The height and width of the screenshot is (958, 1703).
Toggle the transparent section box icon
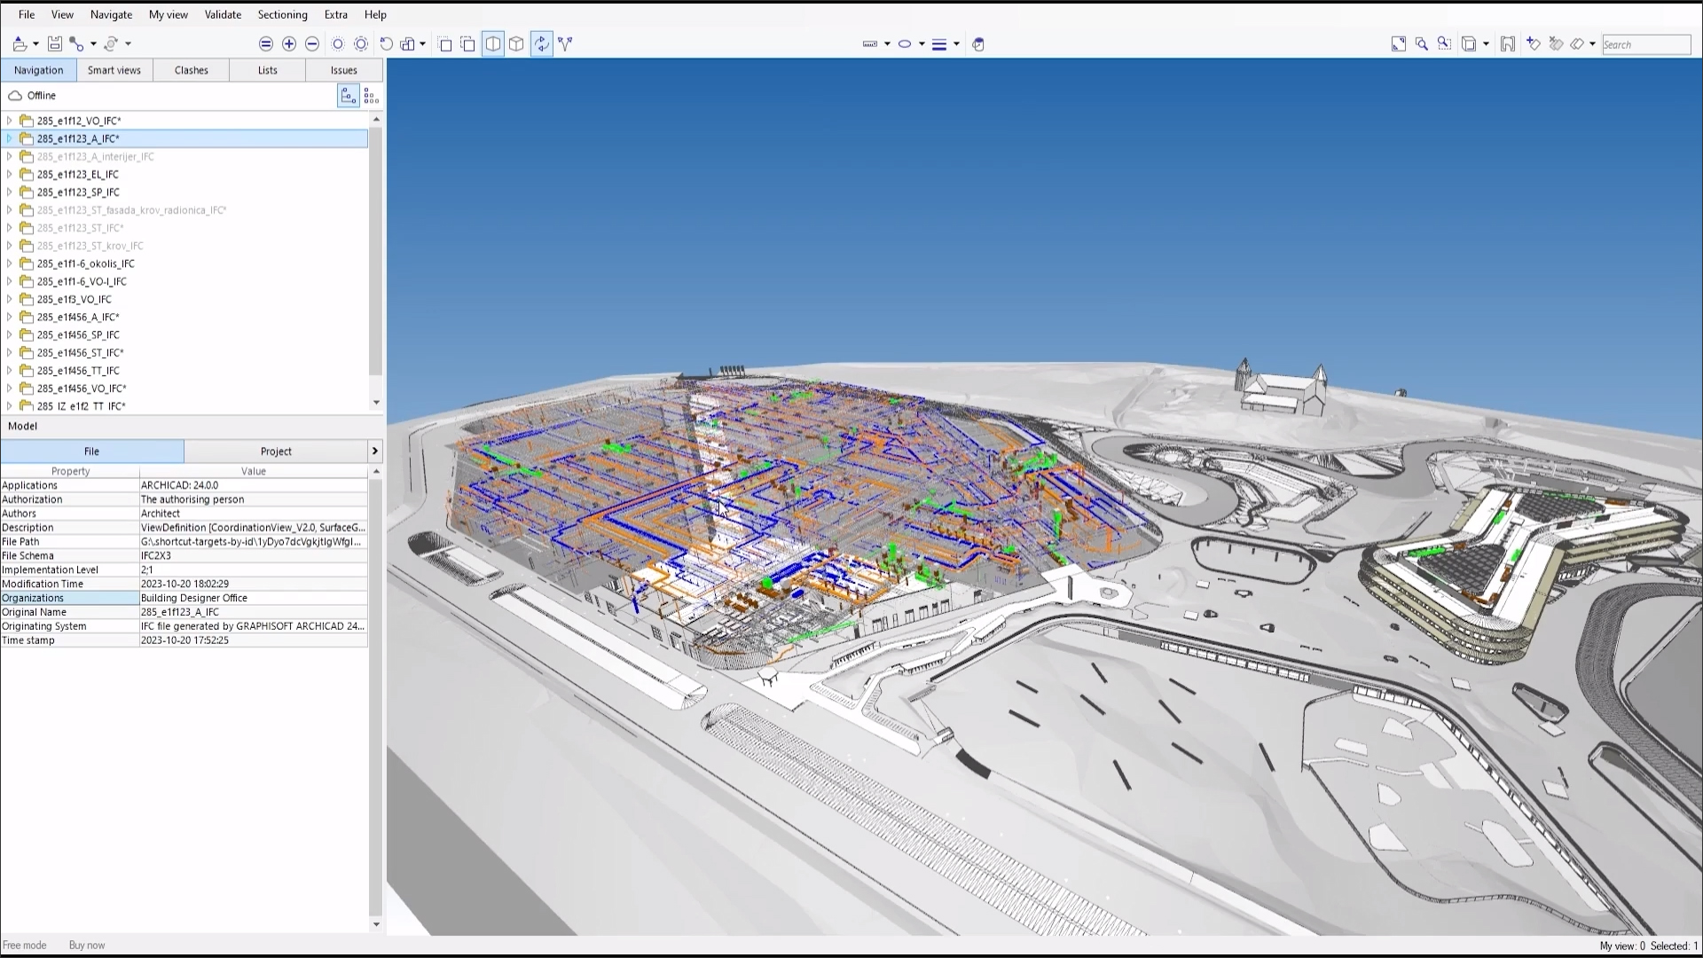493,44
